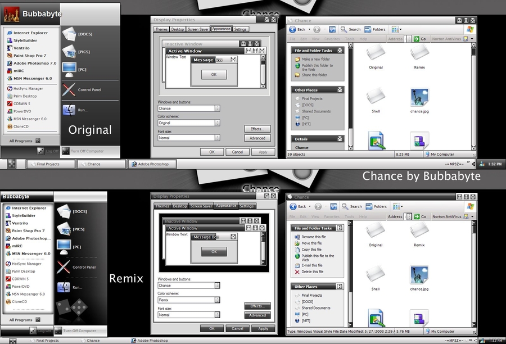Open Windows and buttons dropdown in Original dialog

pyautogui.click(x=218, y=108)
